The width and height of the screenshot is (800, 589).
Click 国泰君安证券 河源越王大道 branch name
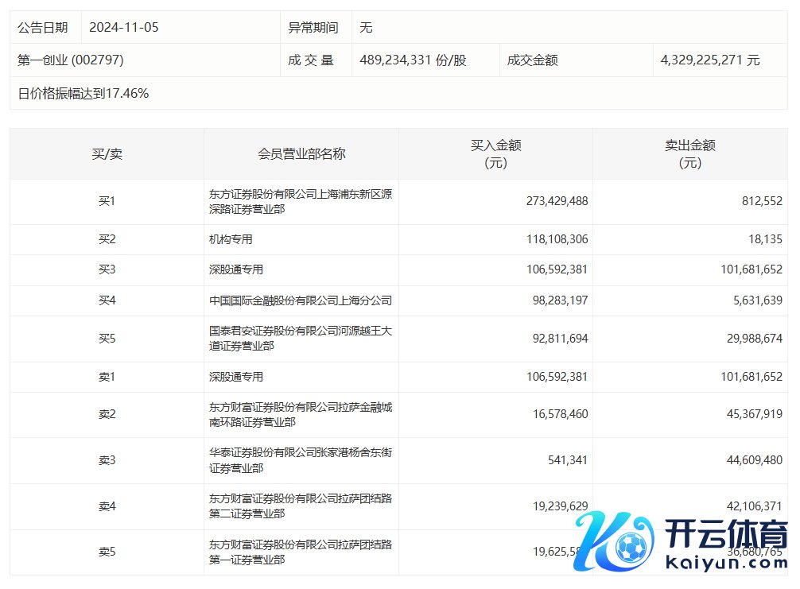(x=301, y=339)
